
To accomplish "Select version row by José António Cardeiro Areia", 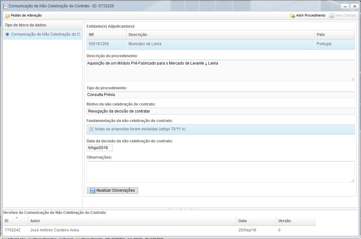I will [x=54, y=230].
